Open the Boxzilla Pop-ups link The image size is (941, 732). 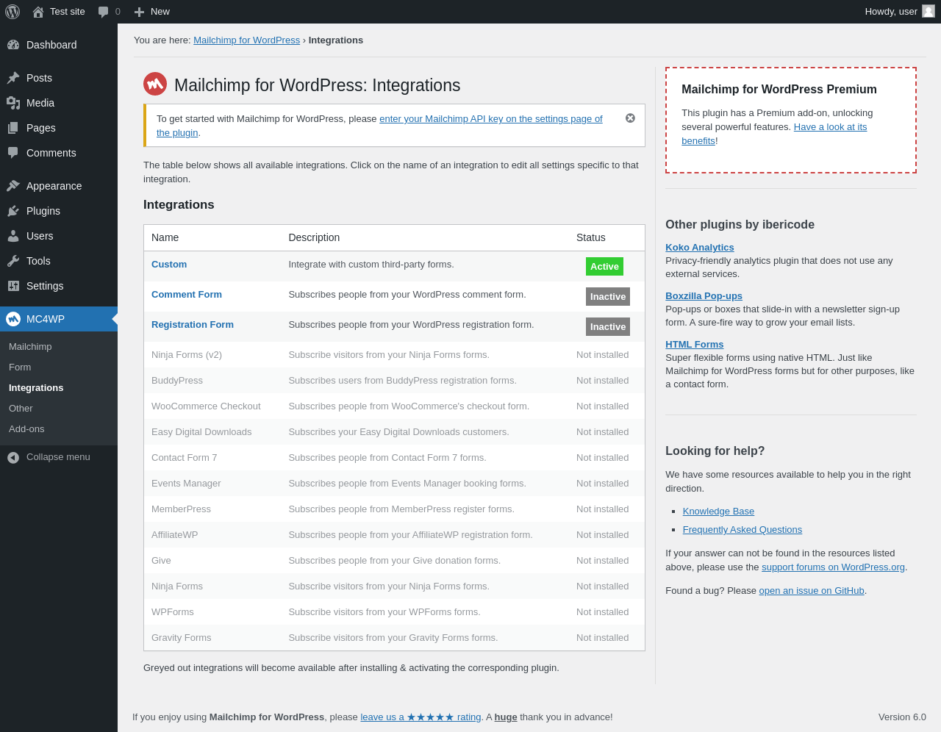[704, 296]
